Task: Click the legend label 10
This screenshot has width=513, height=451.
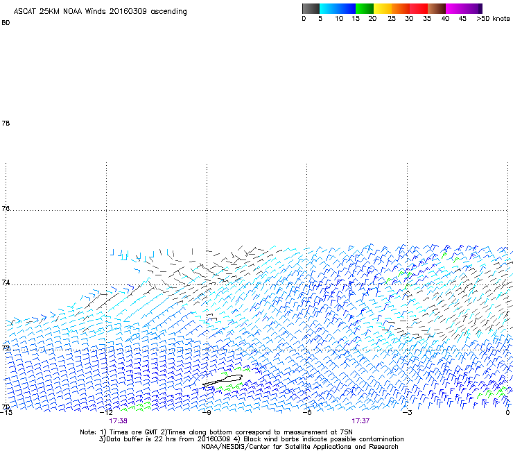Action: (x=339, y=19)
